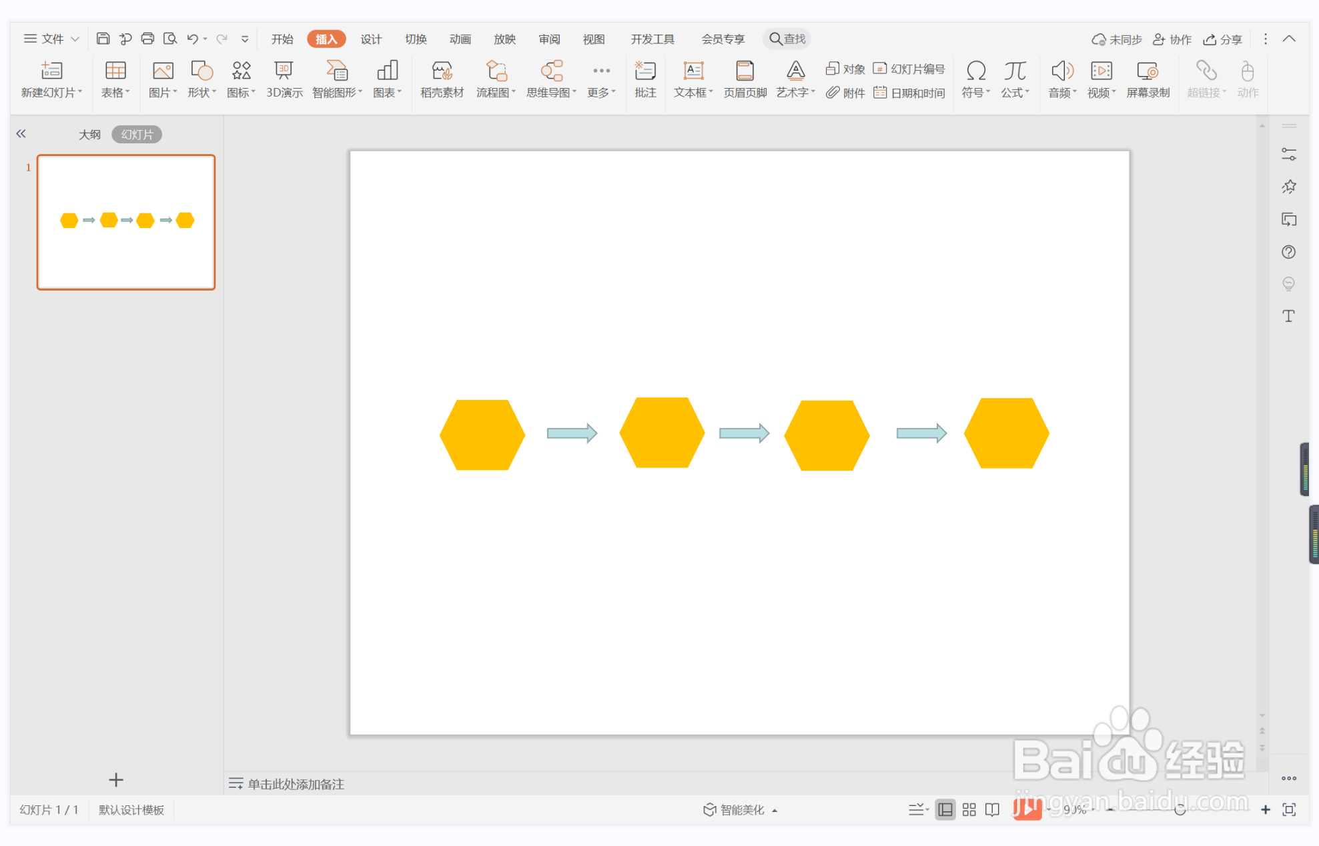
Task: Insert a Chart via chart icon
Action: point(387,71)
